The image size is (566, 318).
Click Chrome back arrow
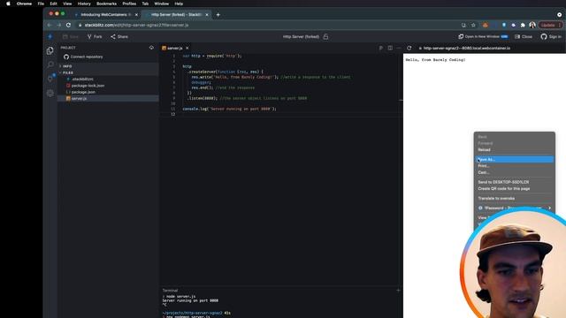50,26
